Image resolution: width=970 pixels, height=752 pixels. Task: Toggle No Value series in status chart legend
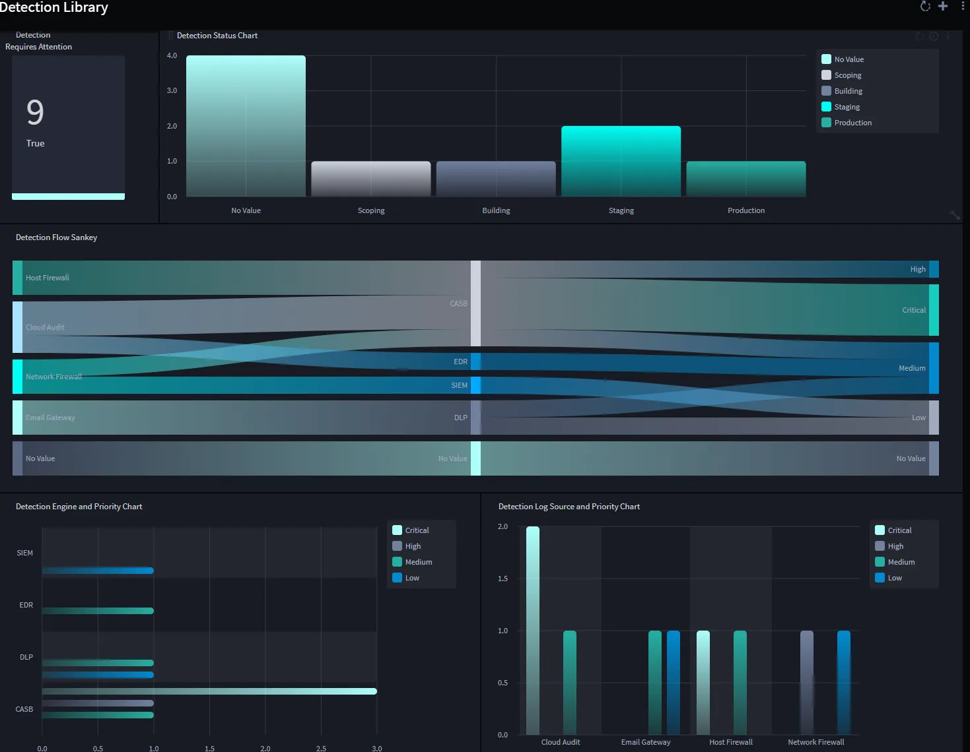point(843,59)
